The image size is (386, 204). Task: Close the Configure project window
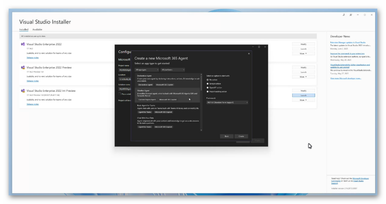pyautogui.click(x=265, y=47)
